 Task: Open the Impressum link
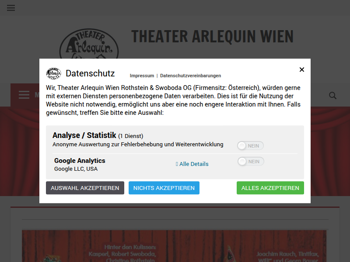[142, 76]
